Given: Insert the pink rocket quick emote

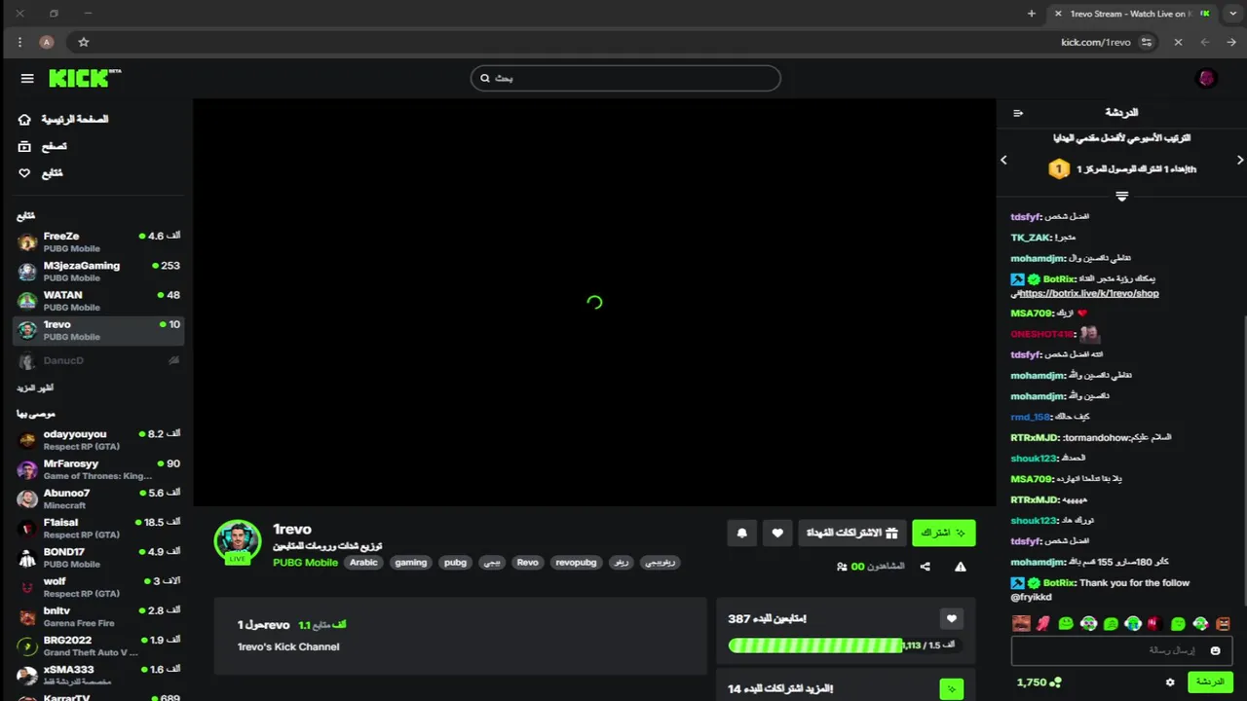Looking at the screenshot, I should tap(1043, 623).
